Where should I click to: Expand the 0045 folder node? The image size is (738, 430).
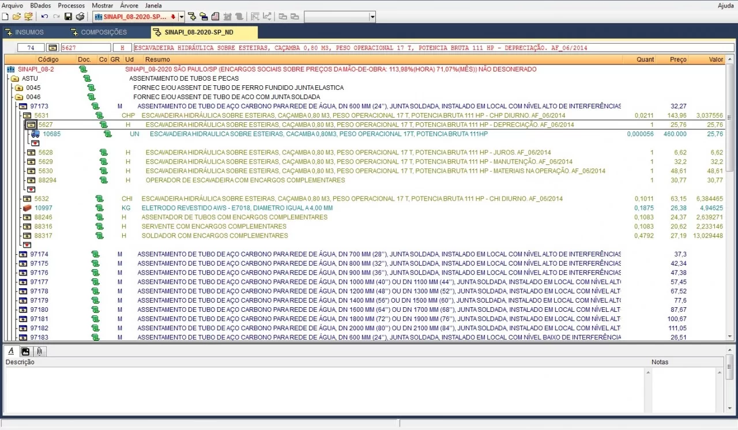19,88
